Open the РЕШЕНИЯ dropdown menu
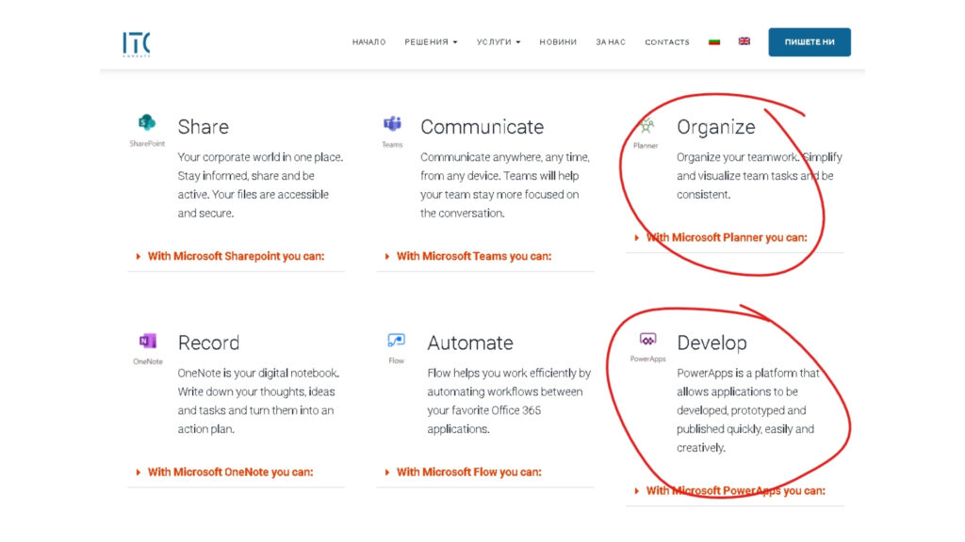Screen dimensions: 965x542 click(x=431, y=42)
